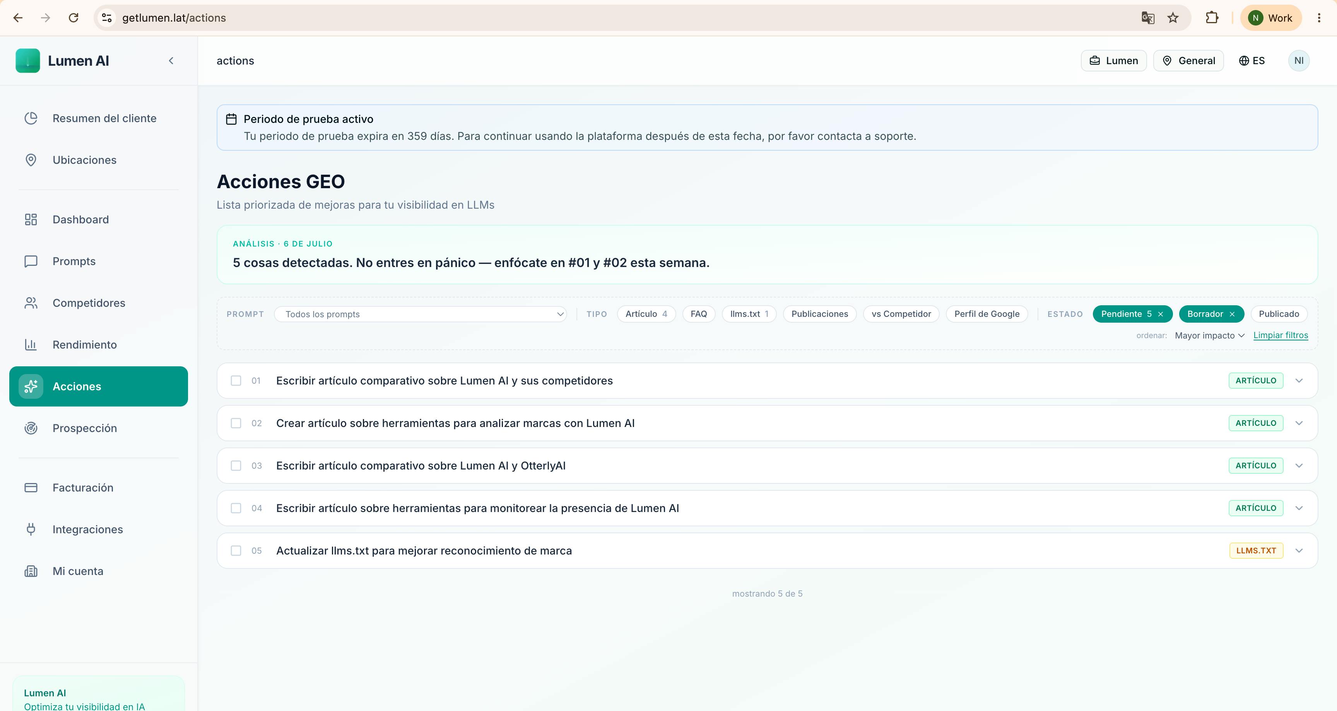Bookmark this page with the star icon
Image resolution: width=1337 pixels, height=711 pixels.
coord(1173,18)
